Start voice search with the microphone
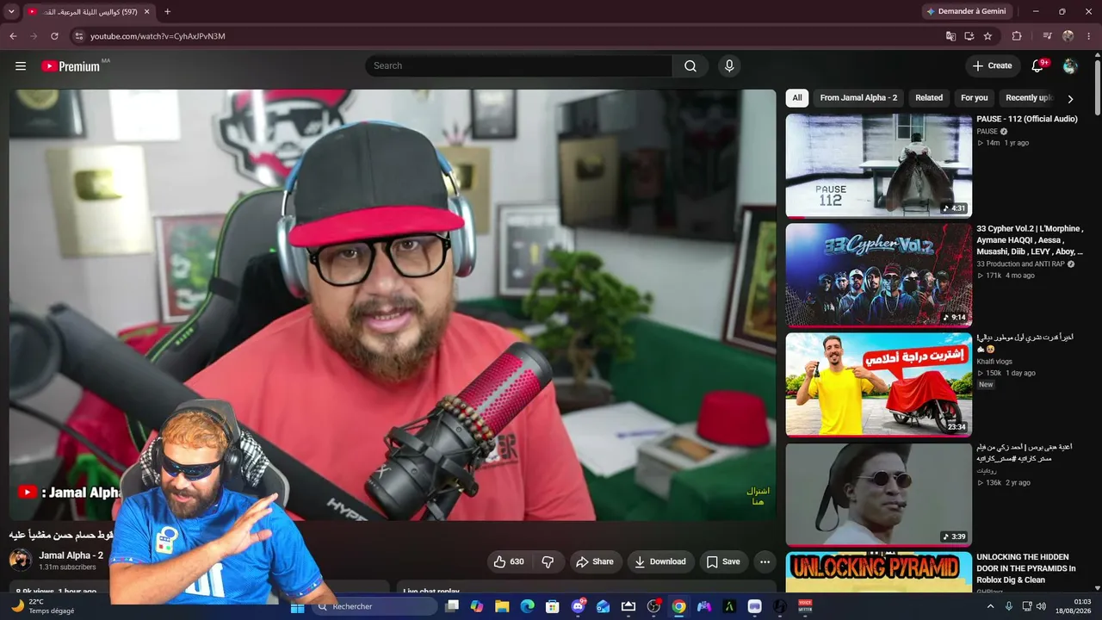 [729, 66]
